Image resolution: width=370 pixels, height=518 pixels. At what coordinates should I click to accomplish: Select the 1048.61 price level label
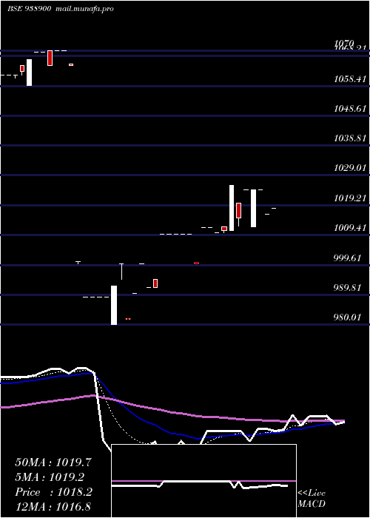click(351, 109)
